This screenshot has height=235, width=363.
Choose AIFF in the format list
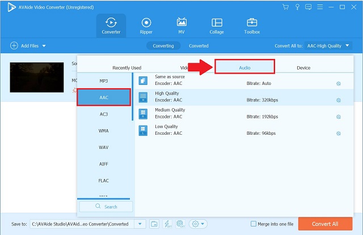(104, 164)
